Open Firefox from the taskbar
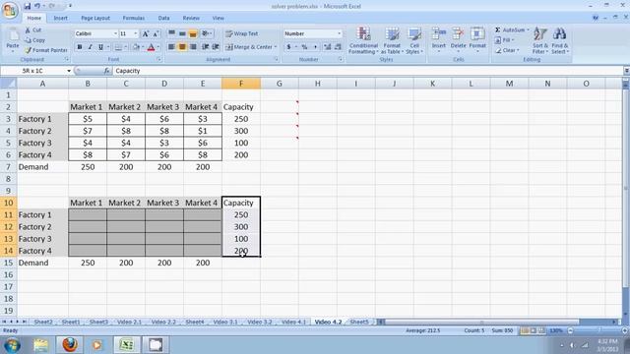Screen dimensions: 630x354 coord(70,345)
